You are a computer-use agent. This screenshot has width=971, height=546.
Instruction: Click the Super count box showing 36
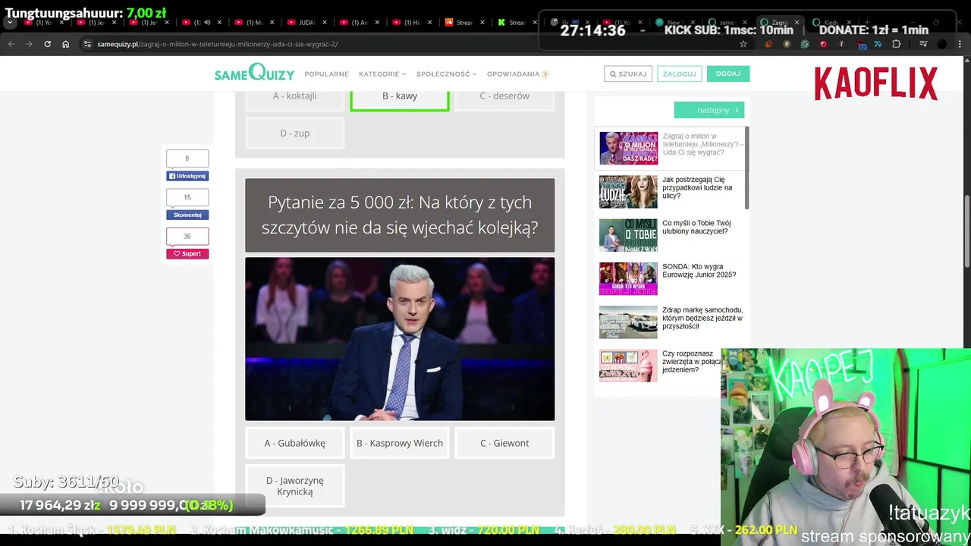tap(187, 237)
